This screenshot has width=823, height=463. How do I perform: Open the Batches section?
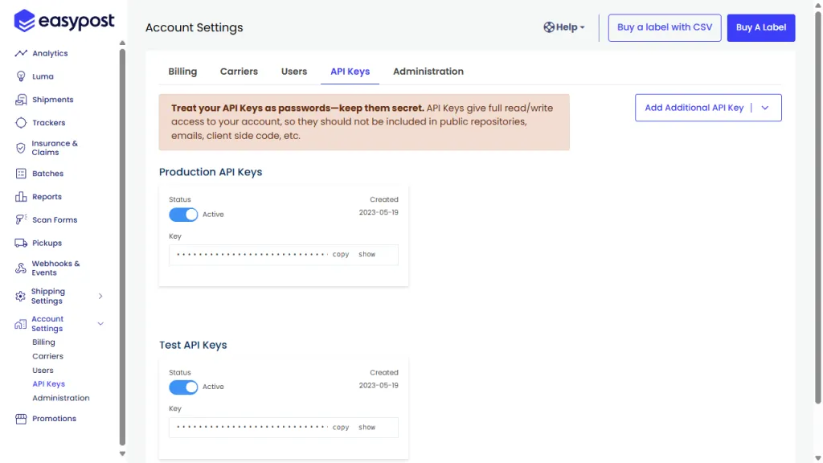tap(46, 173)
